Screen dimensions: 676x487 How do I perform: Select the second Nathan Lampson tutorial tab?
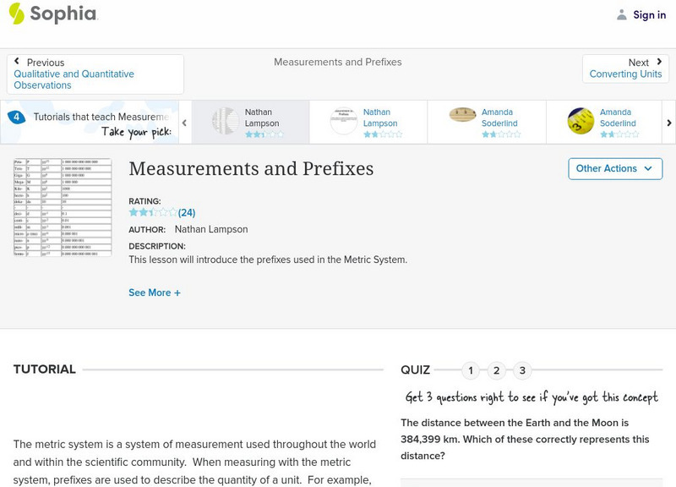coord(368,123)
